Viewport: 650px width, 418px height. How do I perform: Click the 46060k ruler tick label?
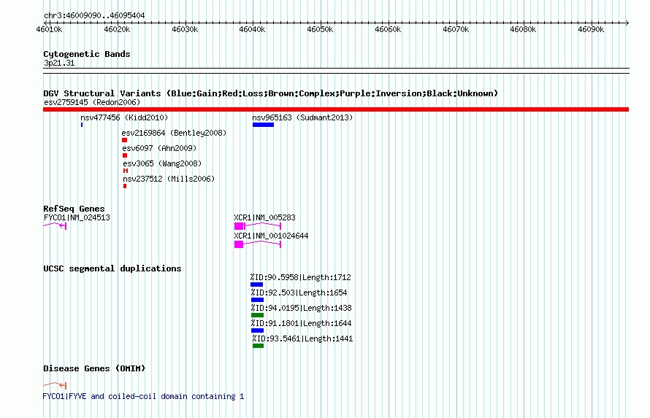click(388, 29)
